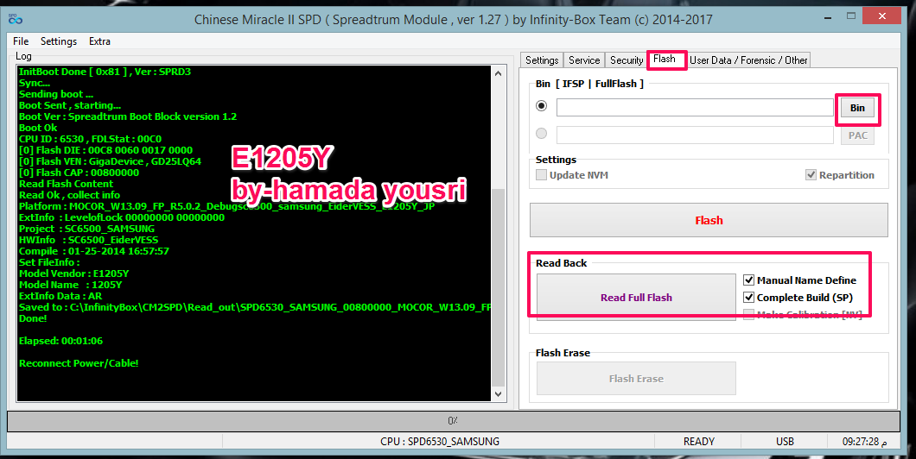Screen dimensions: 916x459
Task: Click the log scrollbar down arrow
Action: 498,394
